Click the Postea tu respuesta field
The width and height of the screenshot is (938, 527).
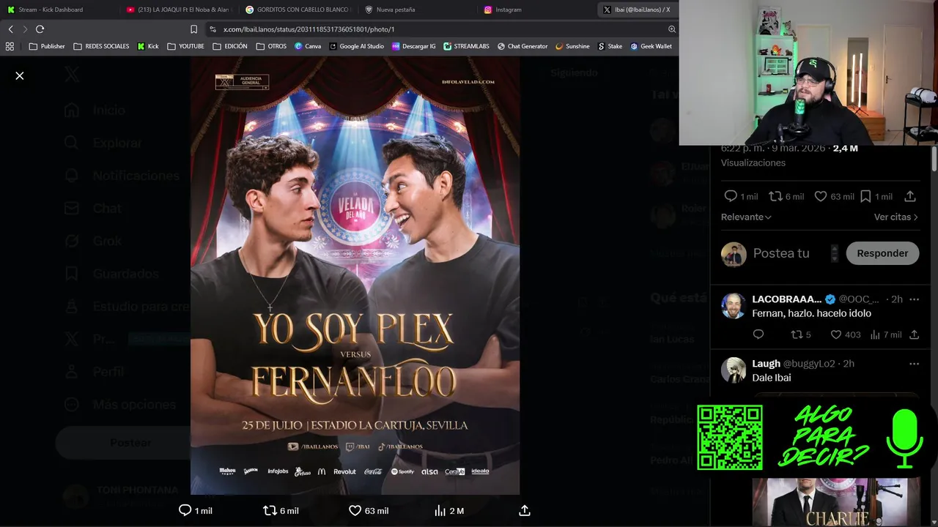point(781,253)
